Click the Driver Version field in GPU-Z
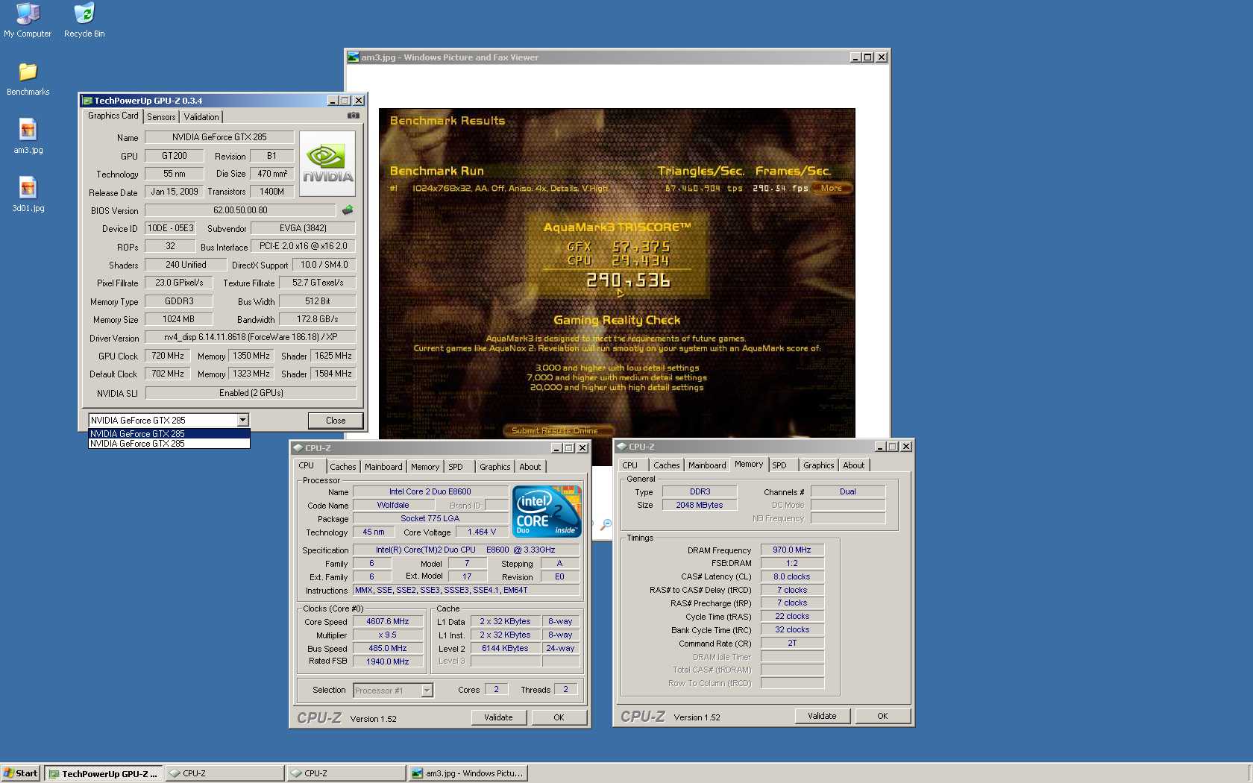The image size is (1253, 783). [251, 337]
